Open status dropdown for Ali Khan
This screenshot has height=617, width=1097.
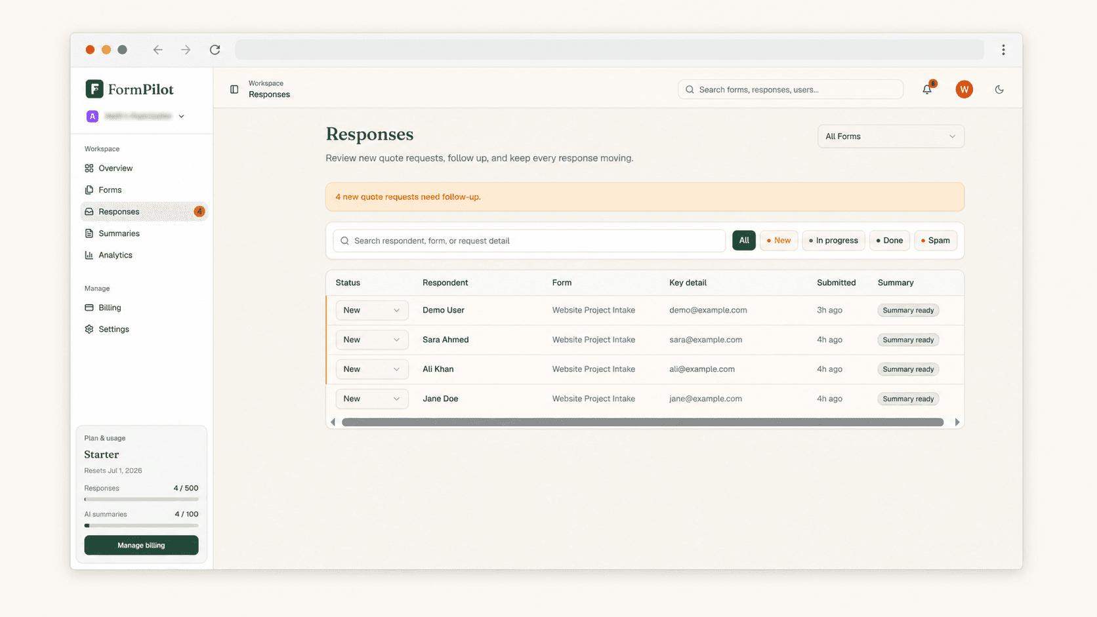coord(371,369)
